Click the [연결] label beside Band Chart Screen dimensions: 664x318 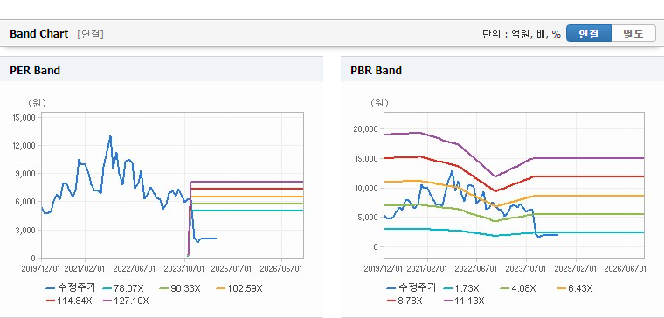[91, 34]
